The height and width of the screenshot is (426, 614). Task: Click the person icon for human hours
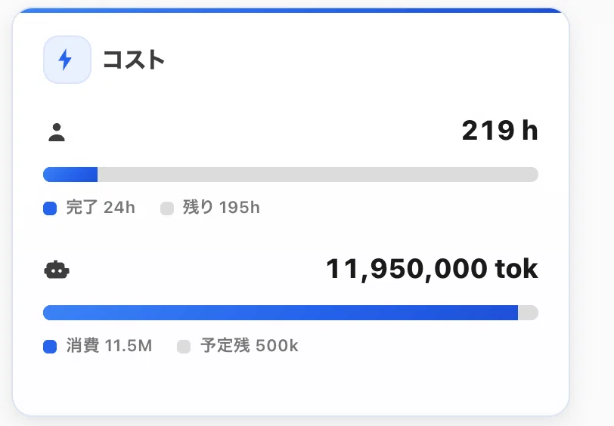[57, 132]
